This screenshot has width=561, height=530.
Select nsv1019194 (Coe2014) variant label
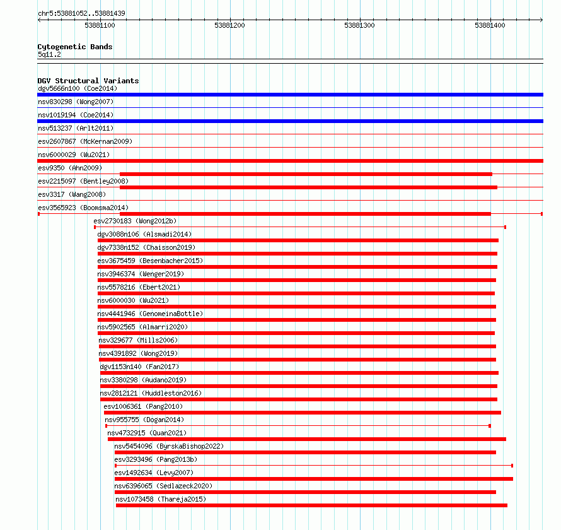pos(76,115)
